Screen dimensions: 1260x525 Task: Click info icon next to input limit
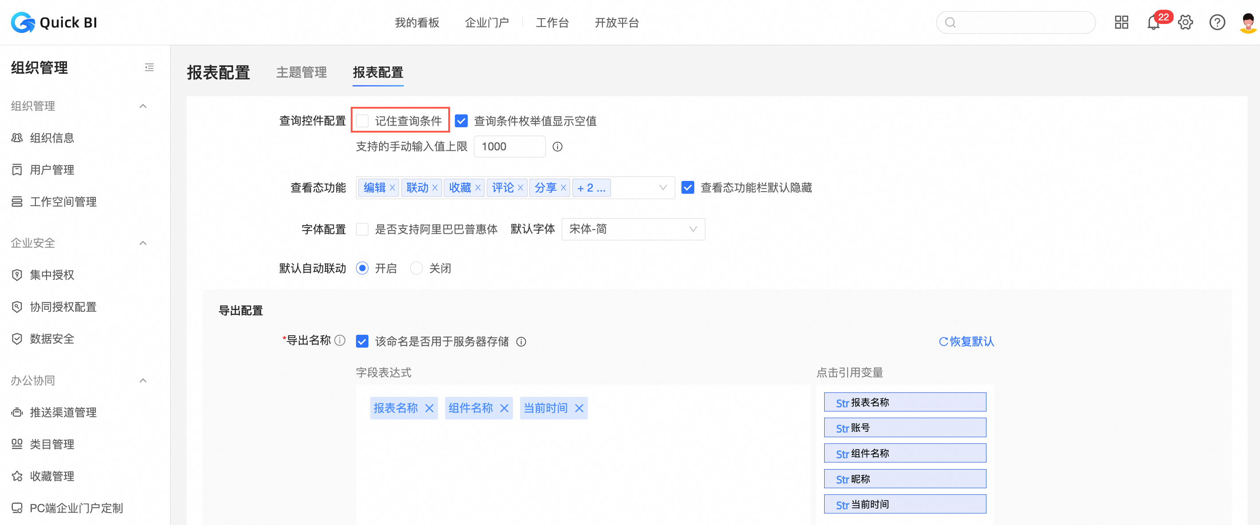click(557, 147)
